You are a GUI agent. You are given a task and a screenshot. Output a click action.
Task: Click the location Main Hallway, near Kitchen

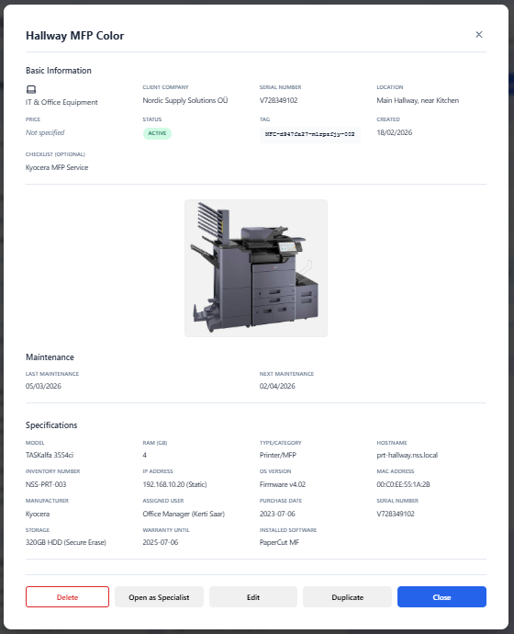pos(418,100)
